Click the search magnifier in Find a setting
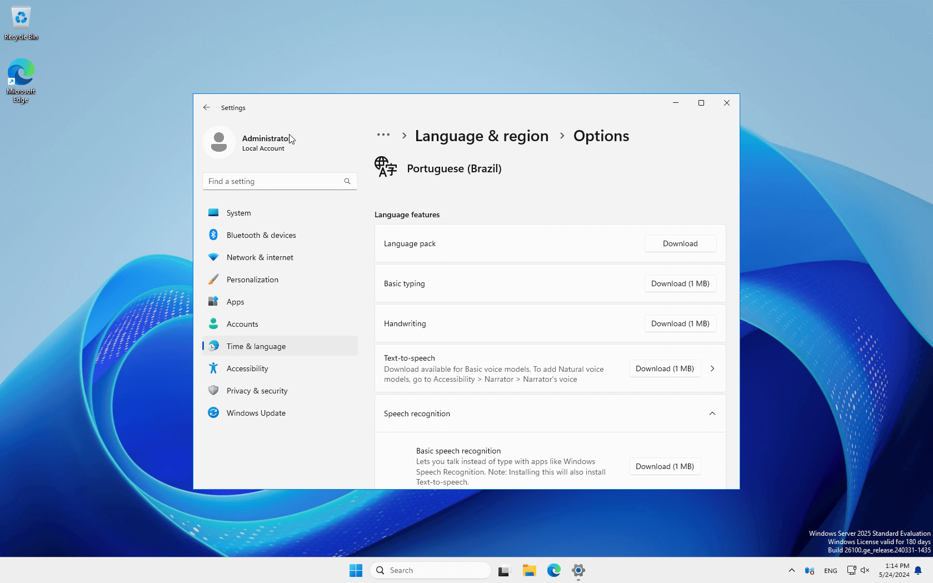Screen dimensions: 933x583 347,181
